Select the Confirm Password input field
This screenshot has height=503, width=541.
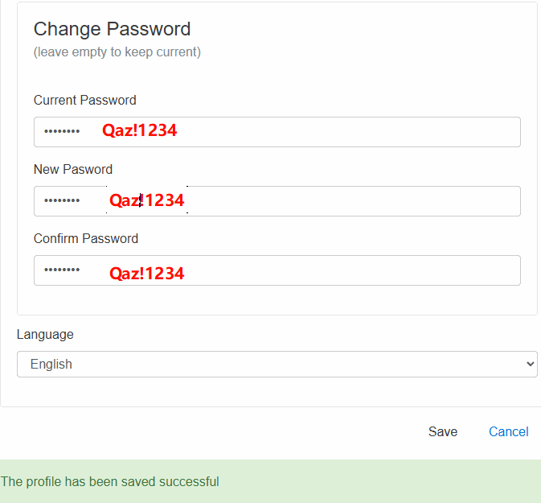(x=277, y=270)
